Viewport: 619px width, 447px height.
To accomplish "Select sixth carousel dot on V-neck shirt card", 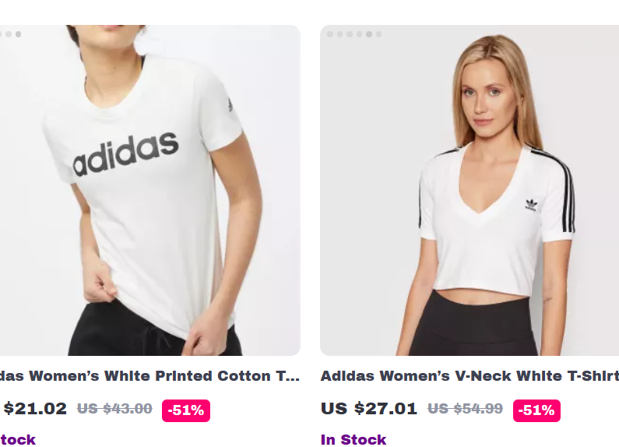I will click(379, 34).
